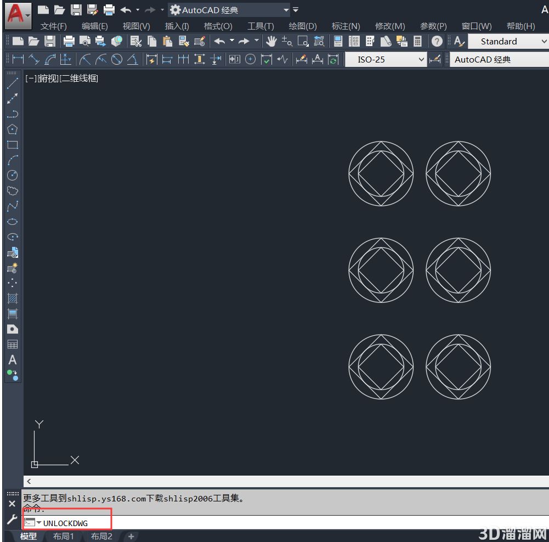Open the AutoCAD 经典 workspace dropdown
549x542 pixels.
click(229, 10)
